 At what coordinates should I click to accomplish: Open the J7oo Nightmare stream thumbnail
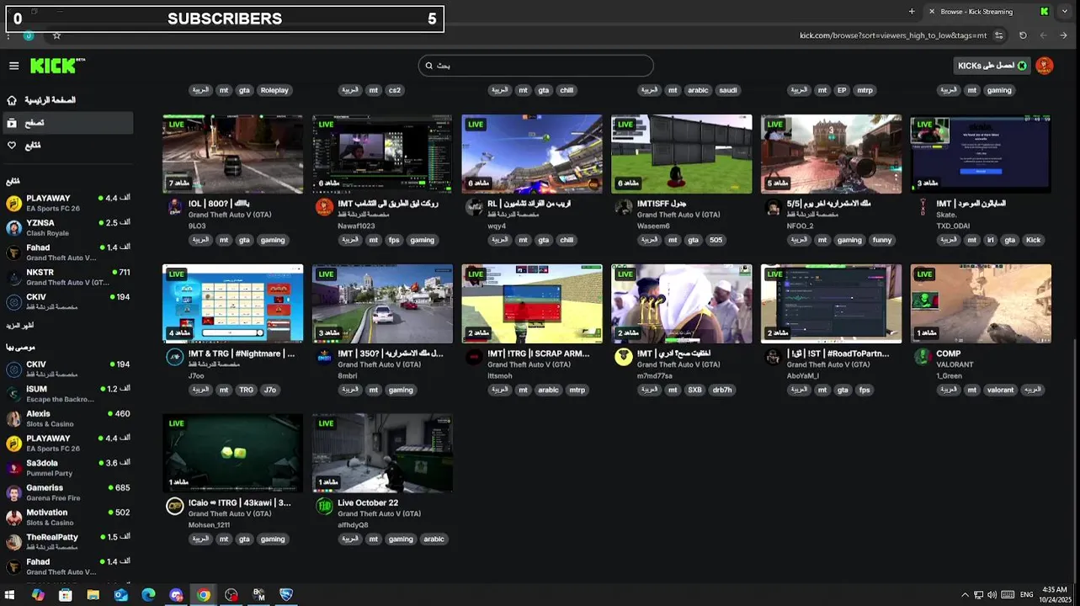[232, 304]
